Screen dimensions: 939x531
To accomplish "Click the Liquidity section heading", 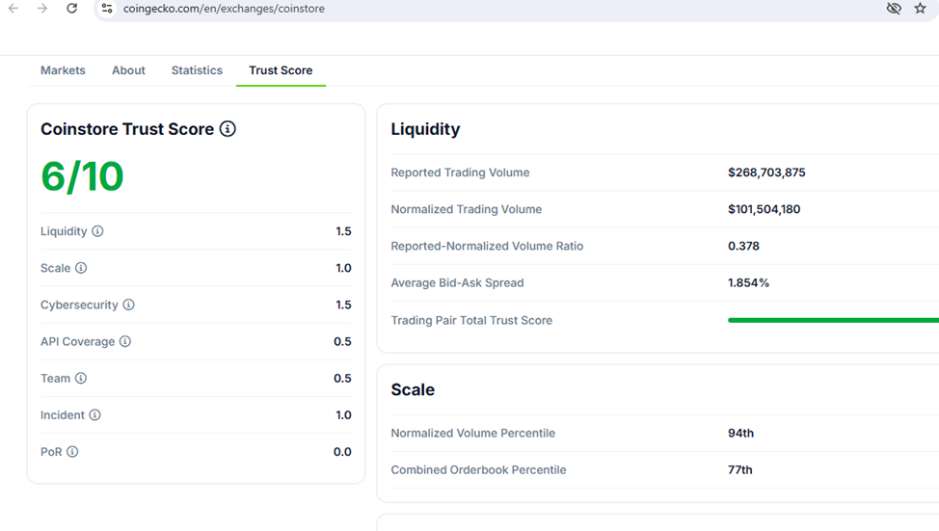I will click(x=426, y=129).
